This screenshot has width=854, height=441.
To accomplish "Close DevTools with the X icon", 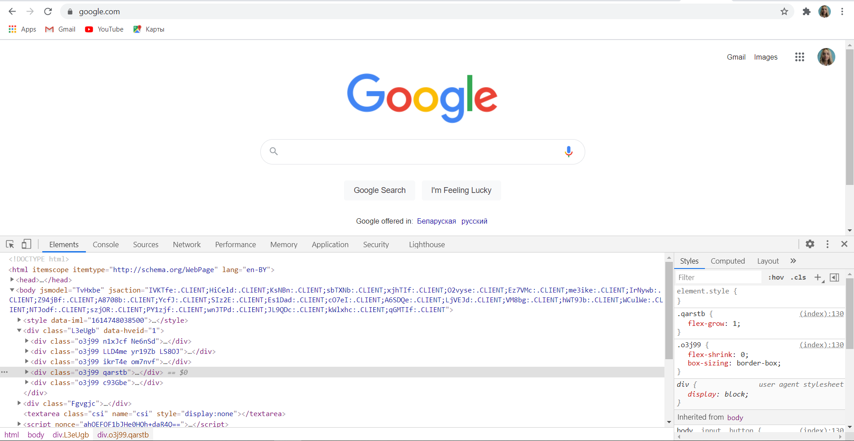I will [844, 244].
